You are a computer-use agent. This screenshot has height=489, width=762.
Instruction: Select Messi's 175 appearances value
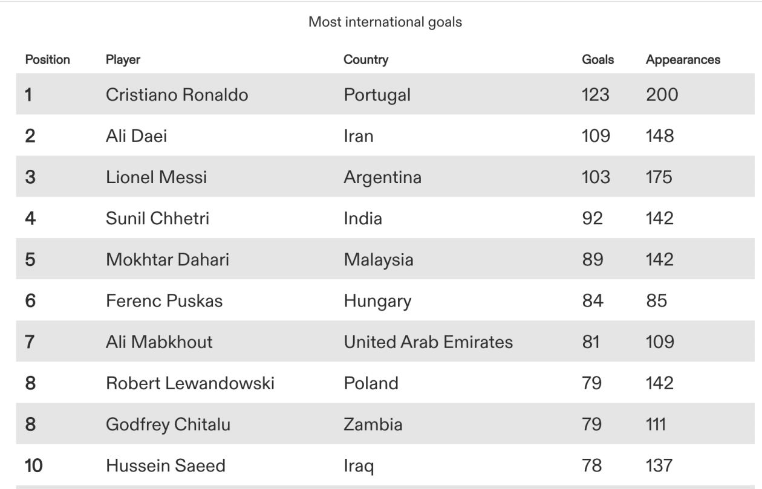tap(659, 177)
